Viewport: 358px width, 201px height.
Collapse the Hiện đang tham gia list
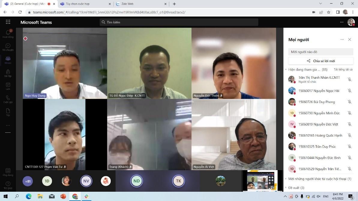[286, 69]
